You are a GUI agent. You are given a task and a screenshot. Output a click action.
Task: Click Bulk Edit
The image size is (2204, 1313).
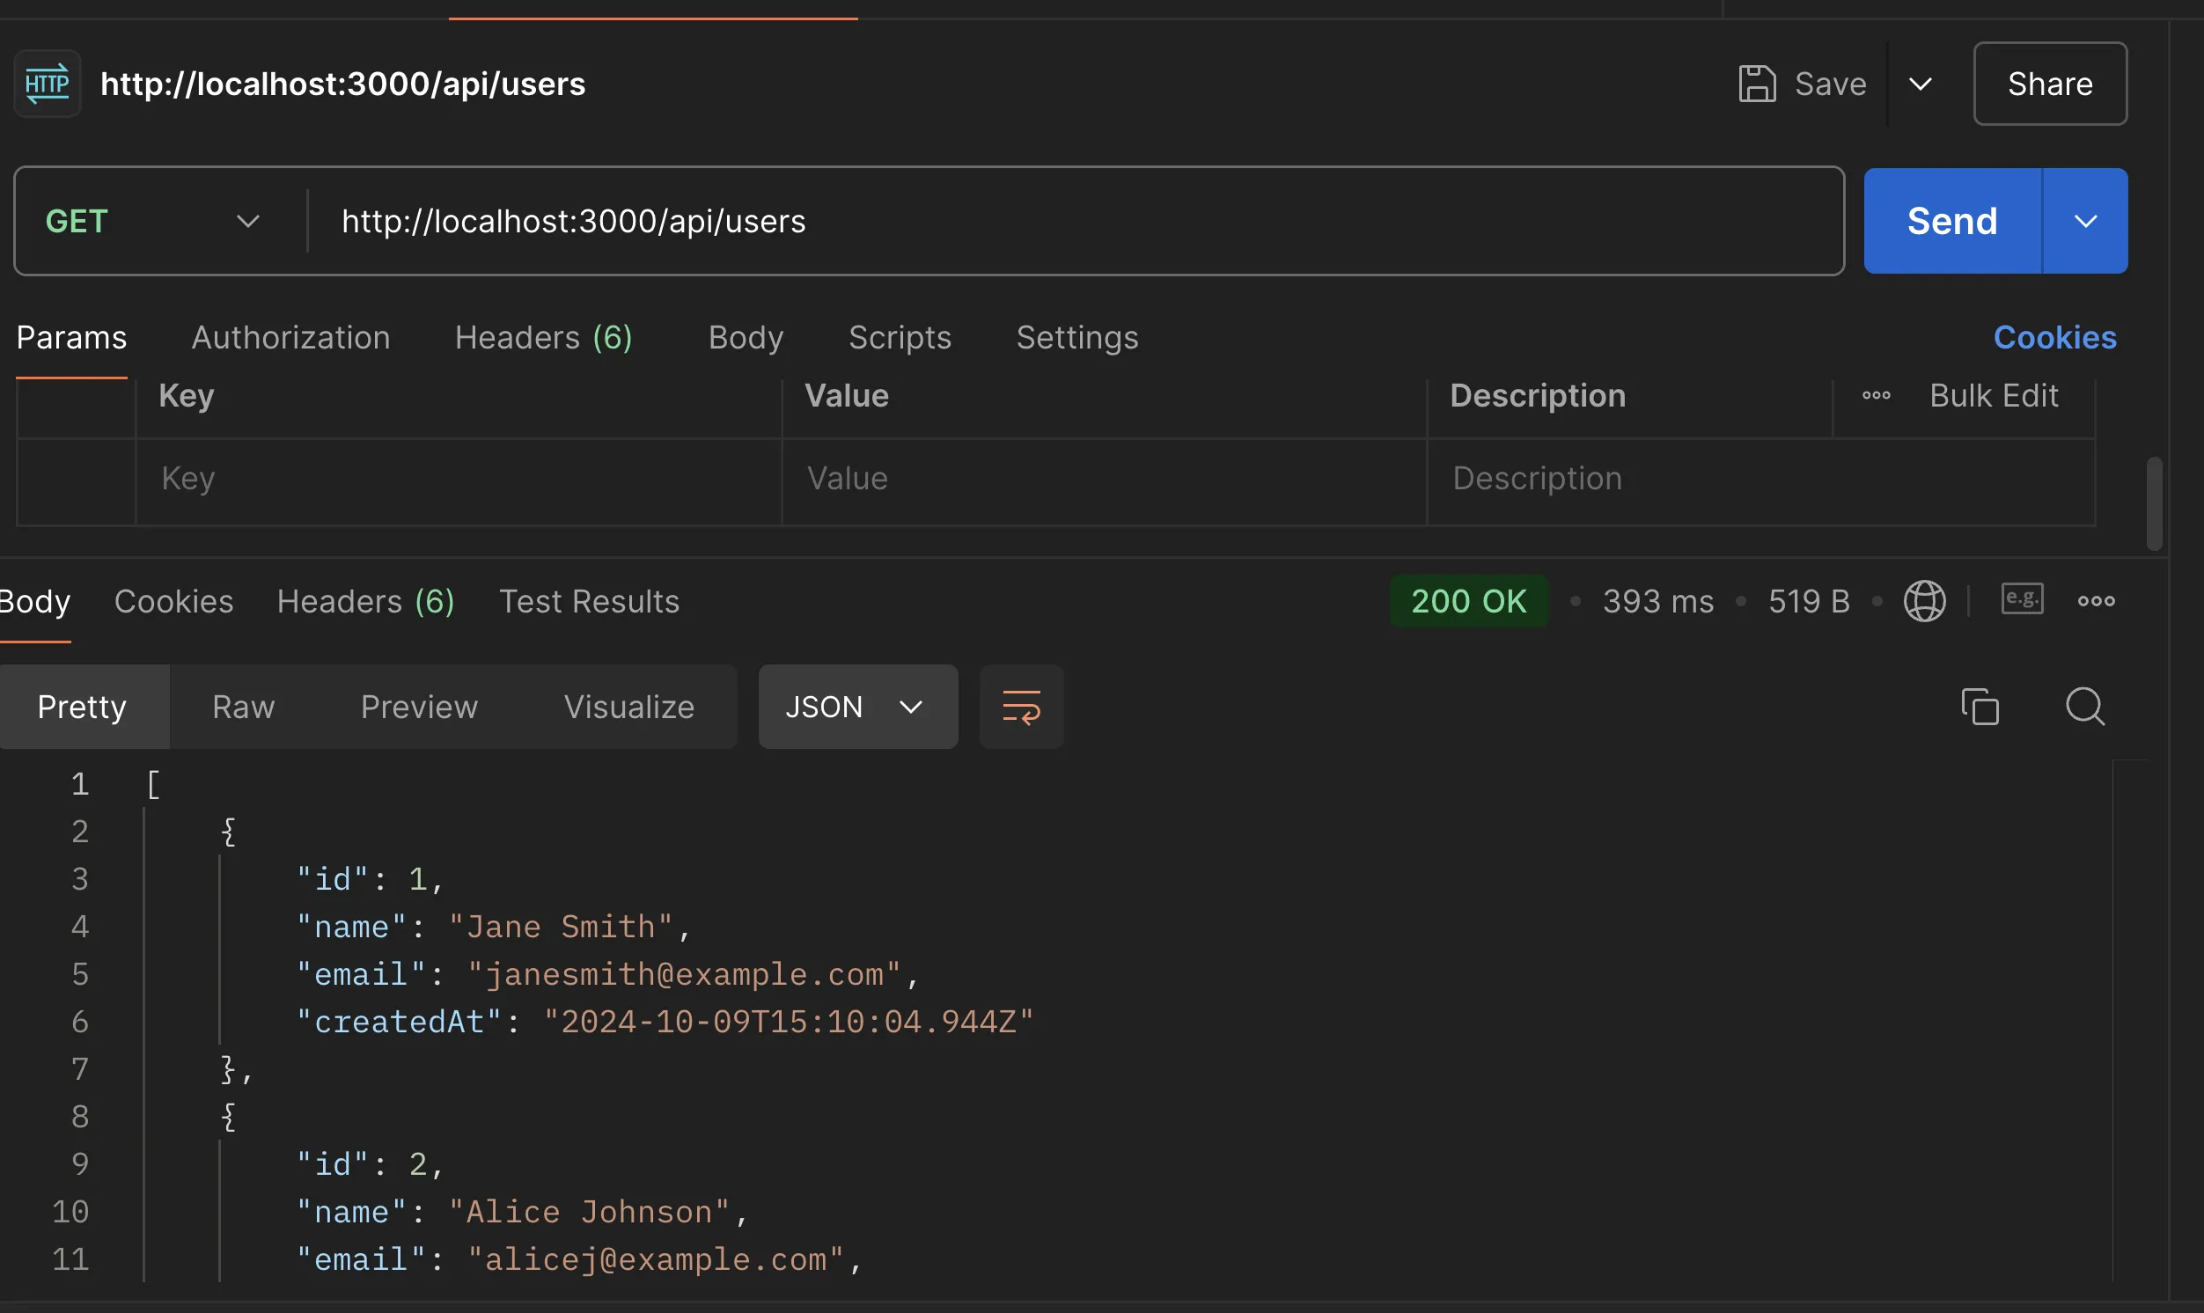point(1994,396)
